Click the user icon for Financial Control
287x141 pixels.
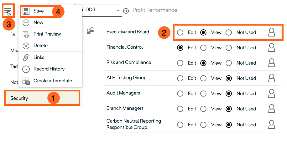[x=272, y=48]
